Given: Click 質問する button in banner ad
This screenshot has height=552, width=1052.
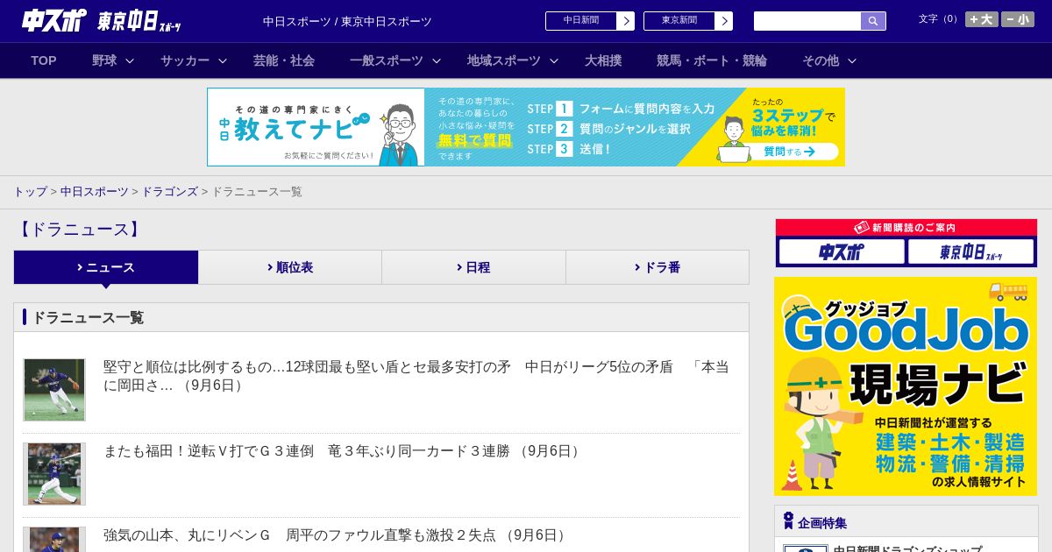Looking at the screenshot, I should click(x=788, y=152).
